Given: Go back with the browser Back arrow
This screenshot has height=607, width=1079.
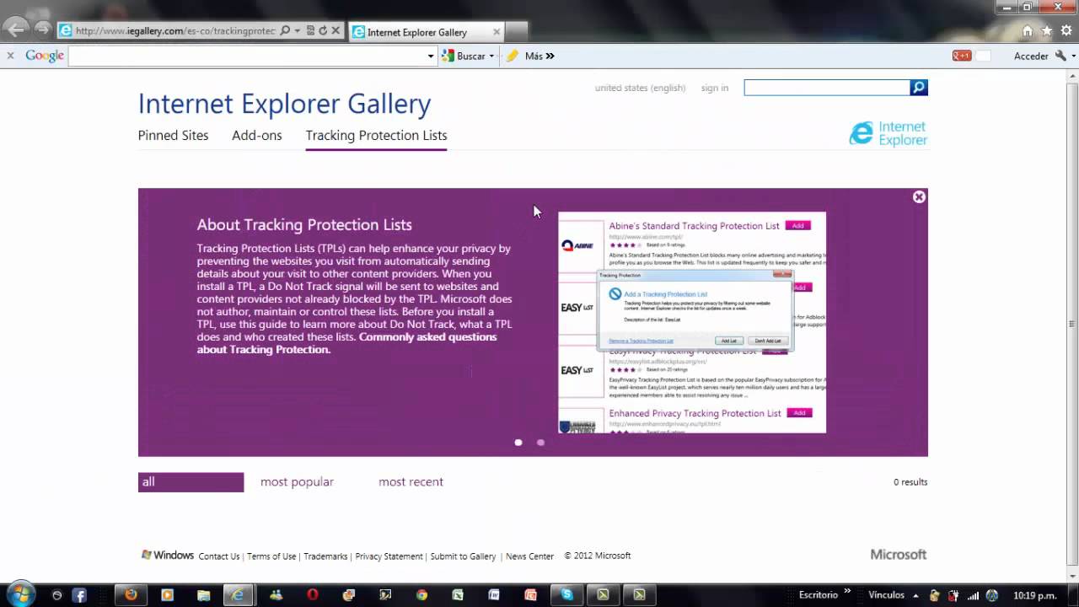Looking at the screenshot, I should coord(16,30).
